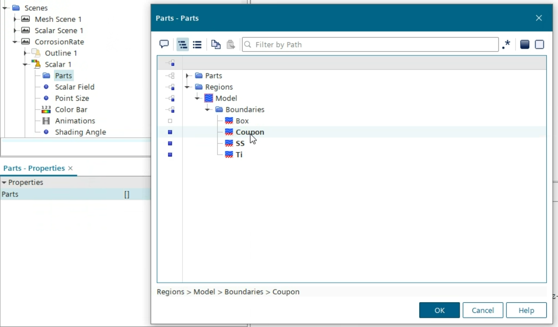
Task: Click the copy selection icon in dialog toolbar
Action: pyautogui.click(x=216, y=44)
